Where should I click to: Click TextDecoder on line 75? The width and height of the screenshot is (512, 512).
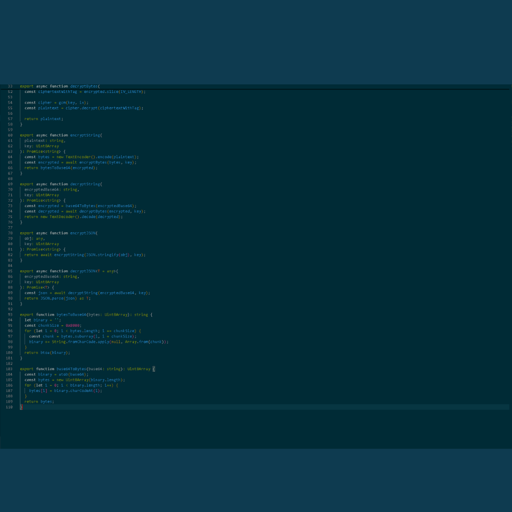click(62, 217)
